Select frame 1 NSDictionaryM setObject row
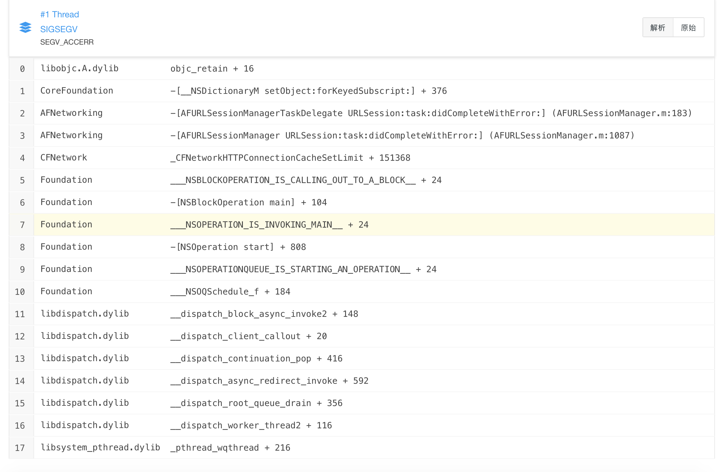This screenshot has height=472, width=728. click(x=362, y=91)
